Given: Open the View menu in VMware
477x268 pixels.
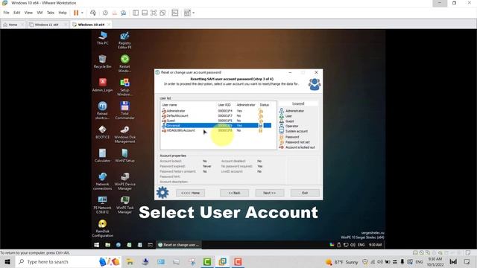Looking at the screenshot, I should tap(28, 13).
